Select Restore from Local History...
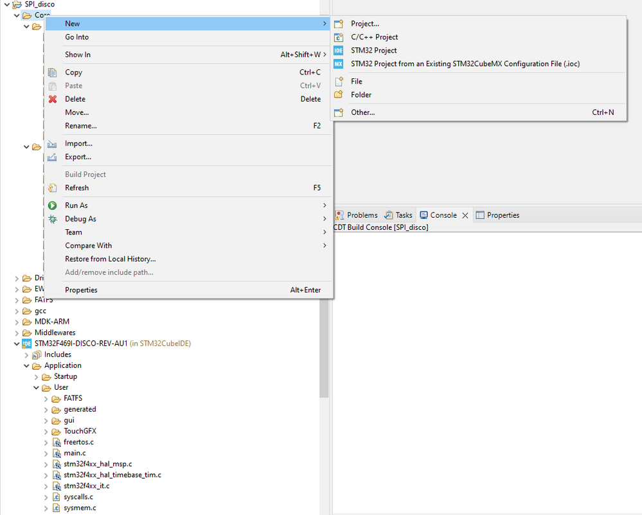Image resolution: width=642 pixels, height=515 pixels. [189, 259]
